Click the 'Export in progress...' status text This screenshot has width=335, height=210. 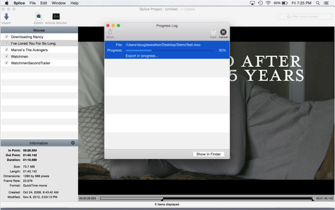142,56
